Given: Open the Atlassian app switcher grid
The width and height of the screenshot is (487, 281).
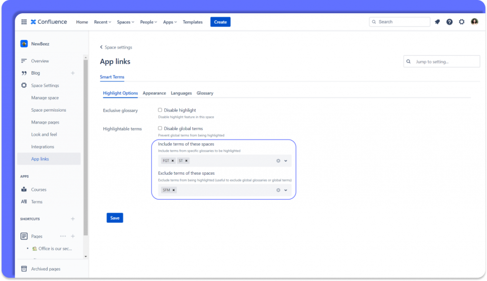Looking at the screenshot, I should 24,21.
